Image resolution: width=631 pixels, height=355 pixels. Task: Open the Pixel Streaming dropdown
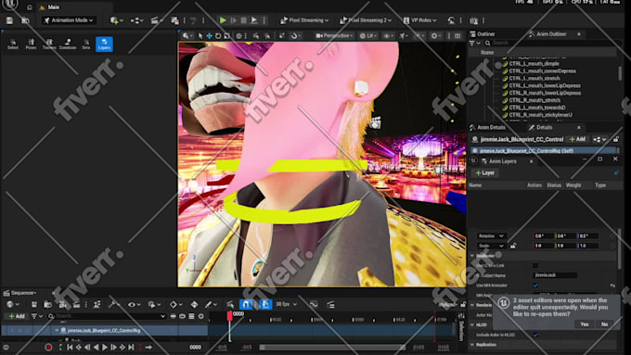coord(304,20)
